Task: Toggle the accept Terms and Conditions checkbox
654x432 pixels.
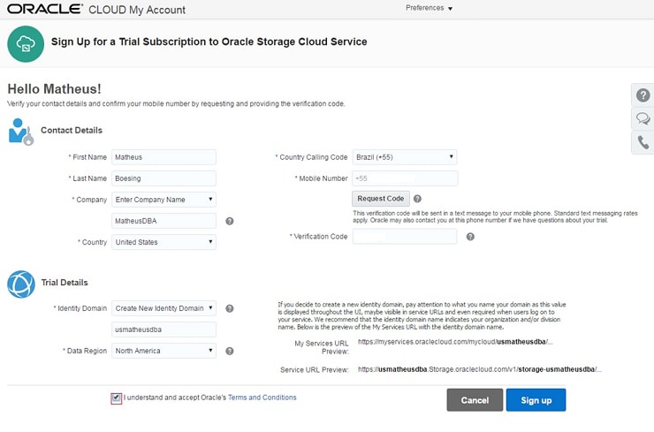Action: pos(117,398)
